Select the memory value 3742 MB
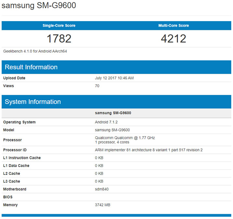Image resolution: width=233 pixels, height=219 pixels. tap(103, 205)
